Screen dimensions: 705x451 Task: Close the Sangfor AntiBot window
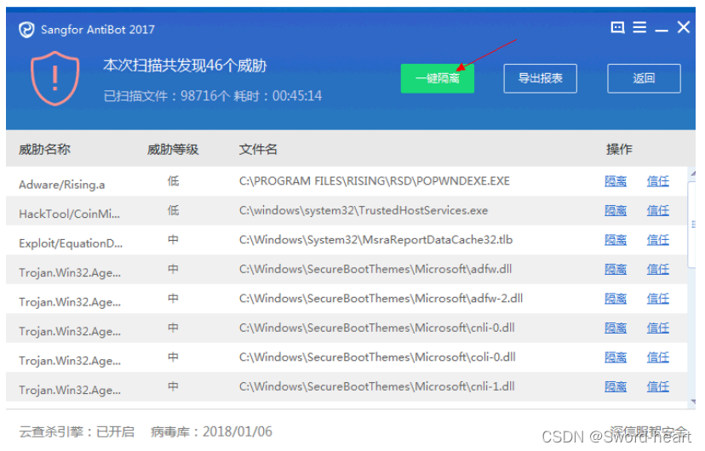[684, 27]
